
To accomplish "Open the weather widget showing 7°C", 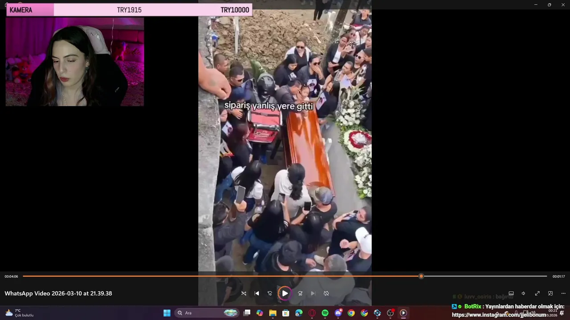I will coord(20,313).
